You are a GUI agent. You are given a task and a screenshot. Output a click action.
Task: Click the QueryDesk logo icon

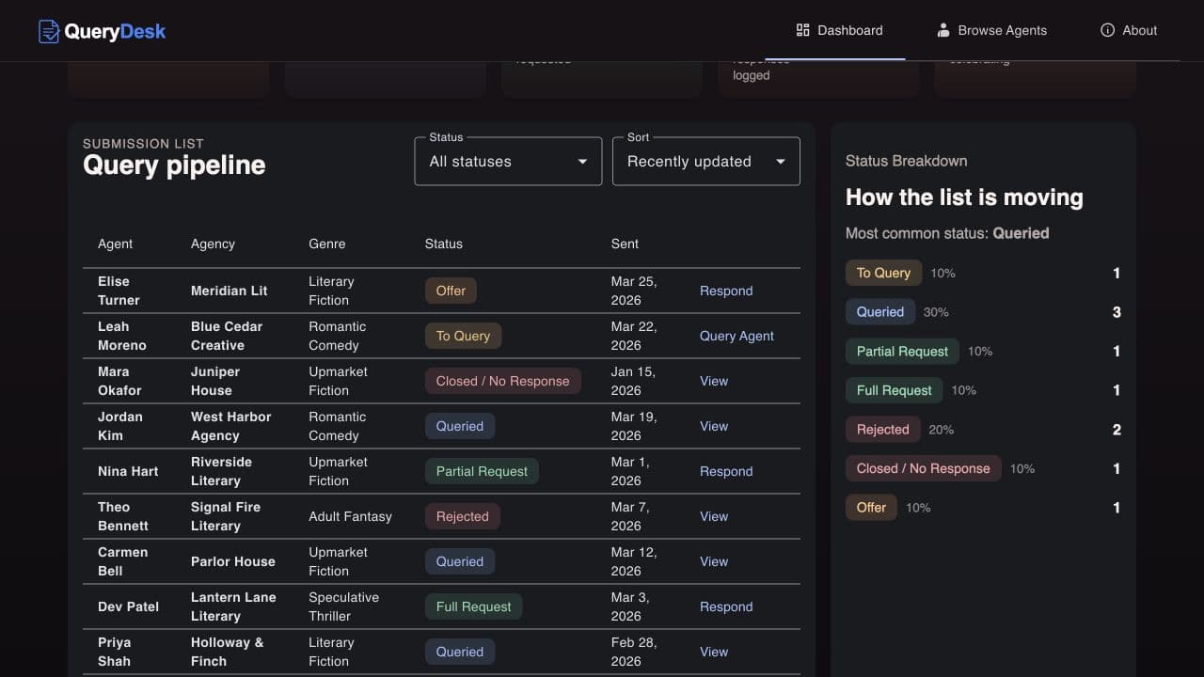(x=49, y=31)
